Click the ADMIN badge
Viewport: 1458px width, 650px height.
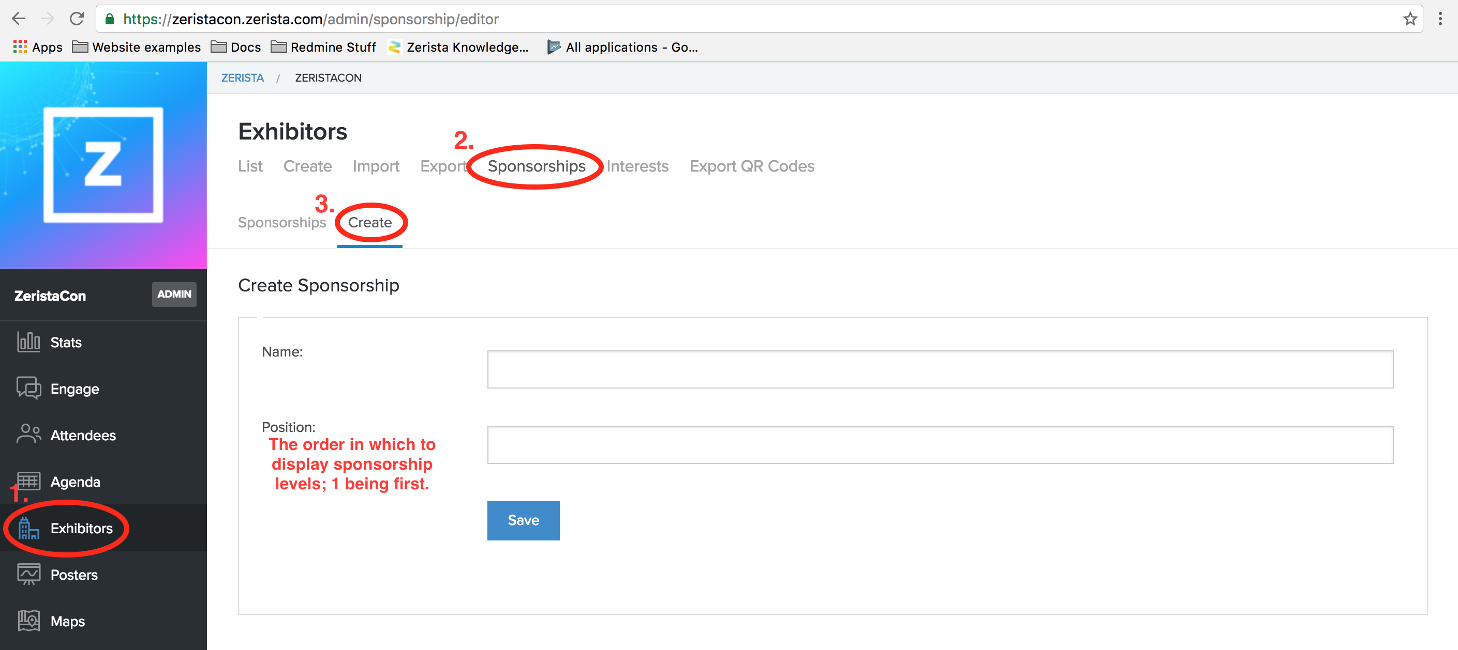[x=174, y=295]
